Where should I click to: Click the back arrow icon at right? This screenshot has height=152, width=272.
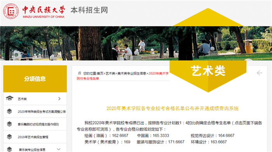point(260,73)
